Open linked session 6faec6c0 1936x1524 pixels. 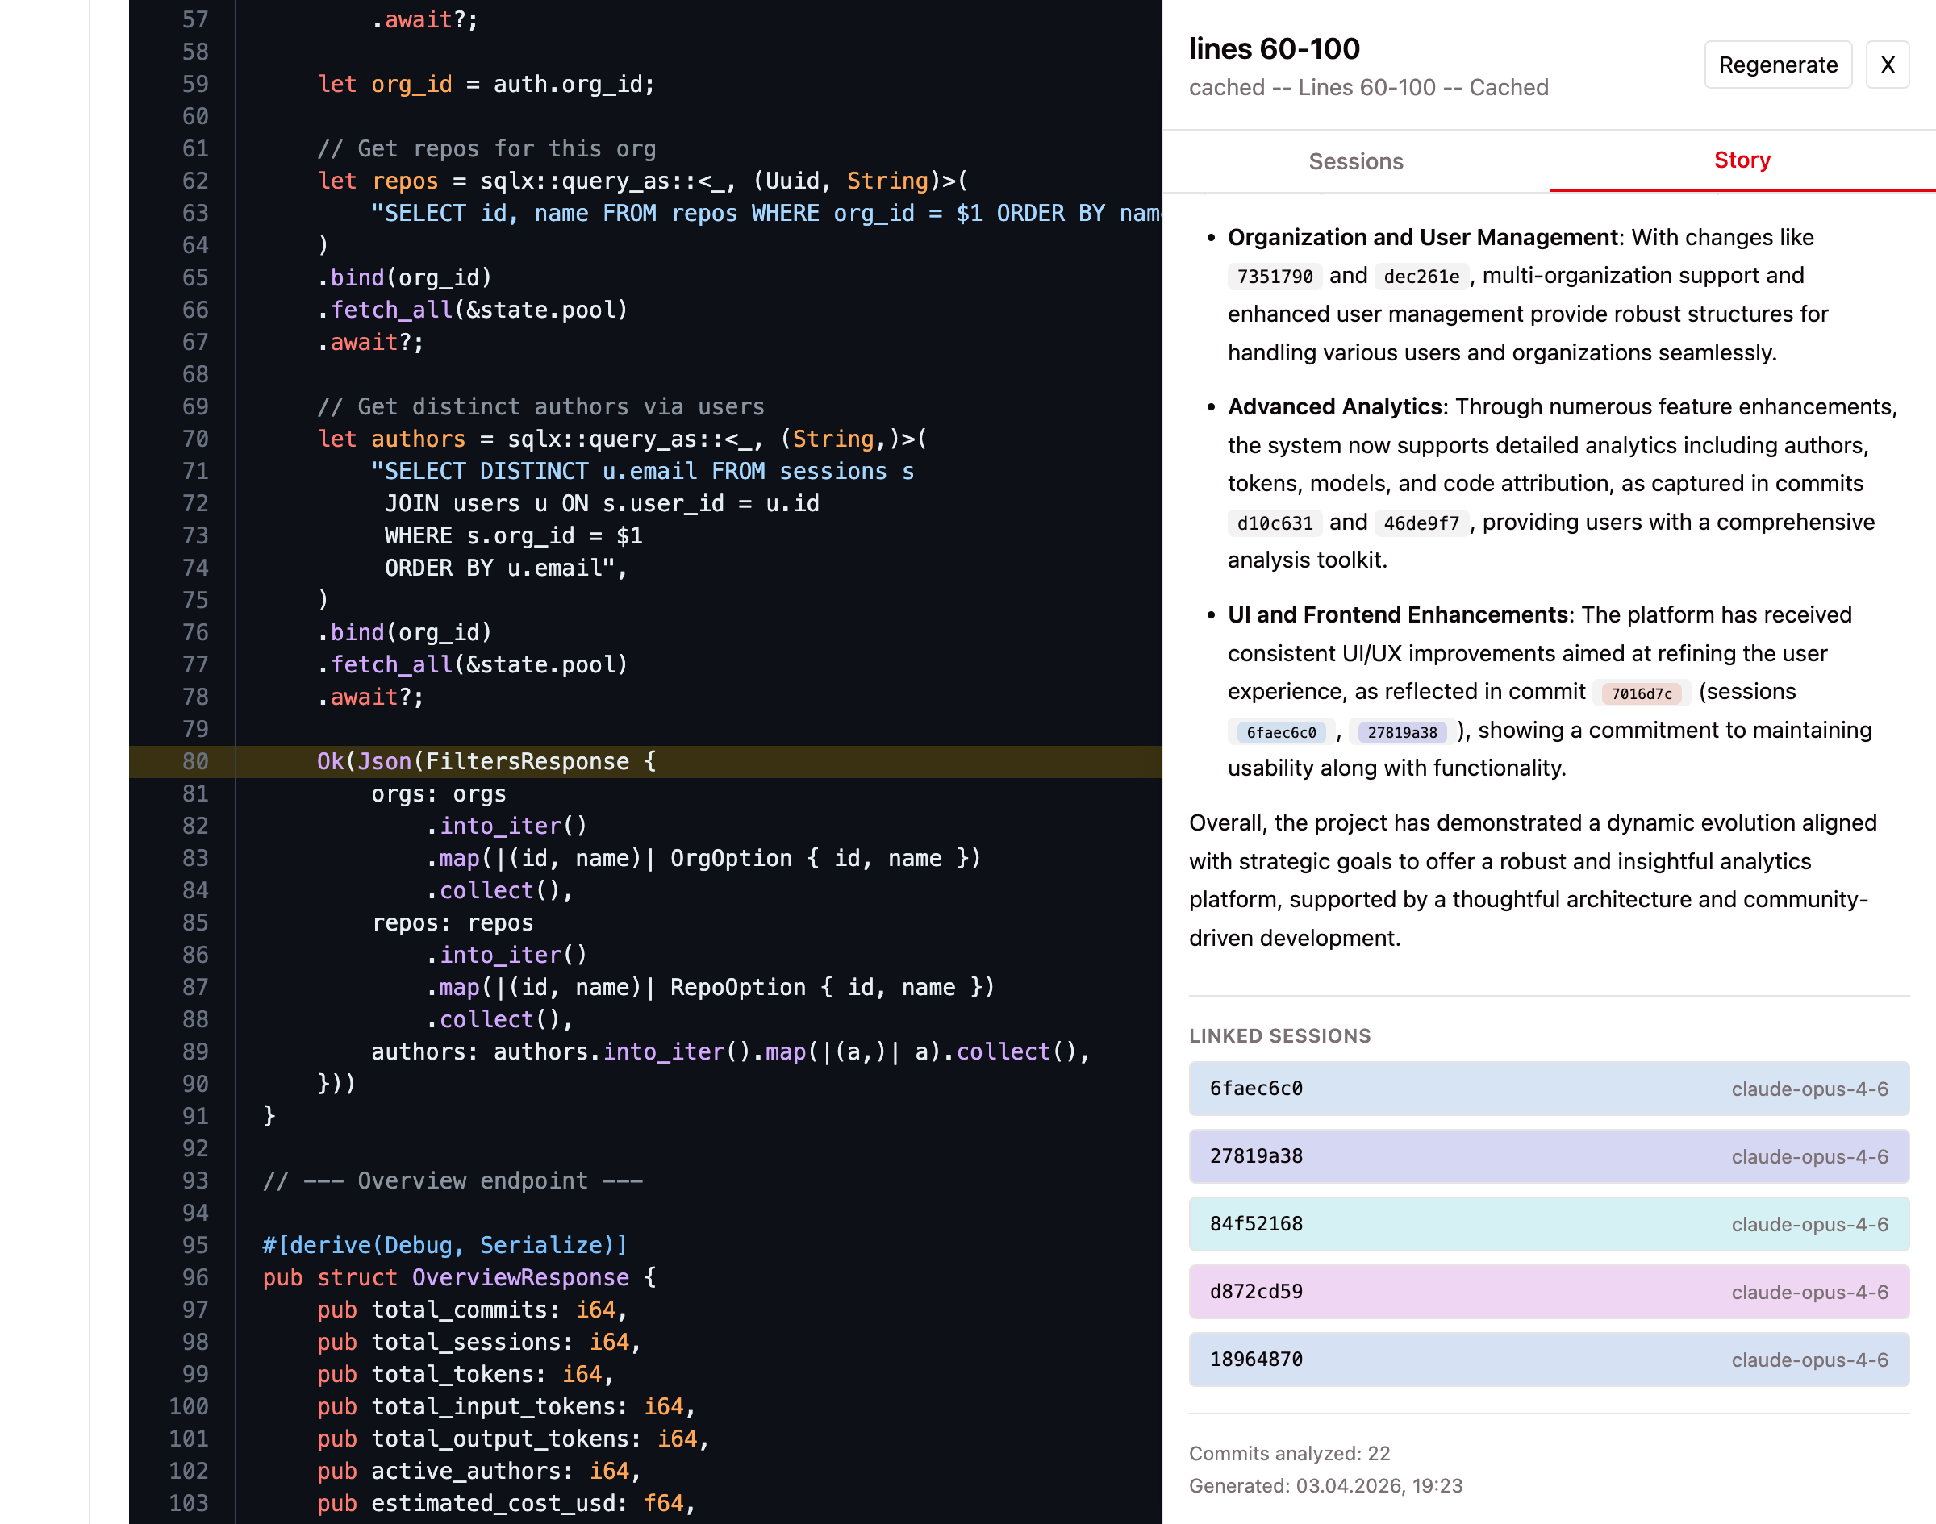click(x=1548, y=1089)
